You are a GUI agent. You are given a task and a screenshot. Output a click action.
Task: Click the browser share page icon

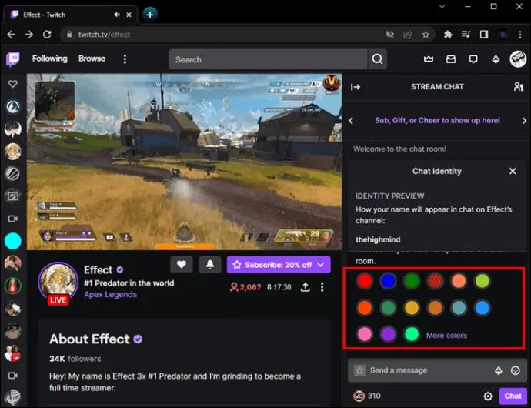pos(408,34)
